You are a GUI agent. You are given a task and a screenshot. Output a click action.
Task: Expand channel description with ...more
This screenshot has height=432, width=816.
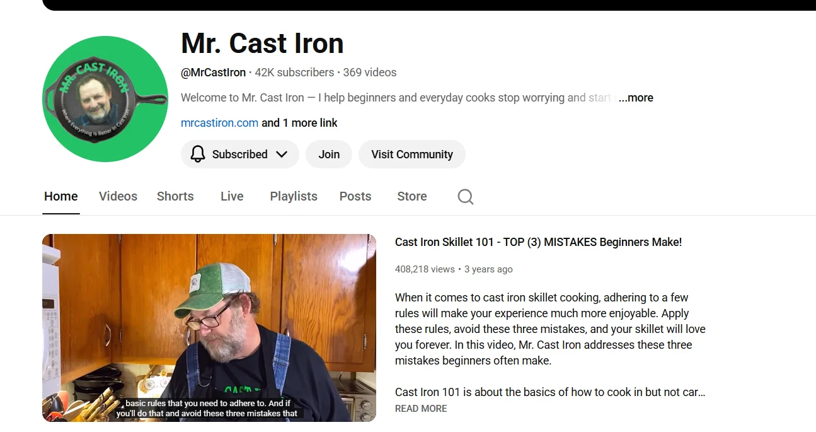point(636,98)
